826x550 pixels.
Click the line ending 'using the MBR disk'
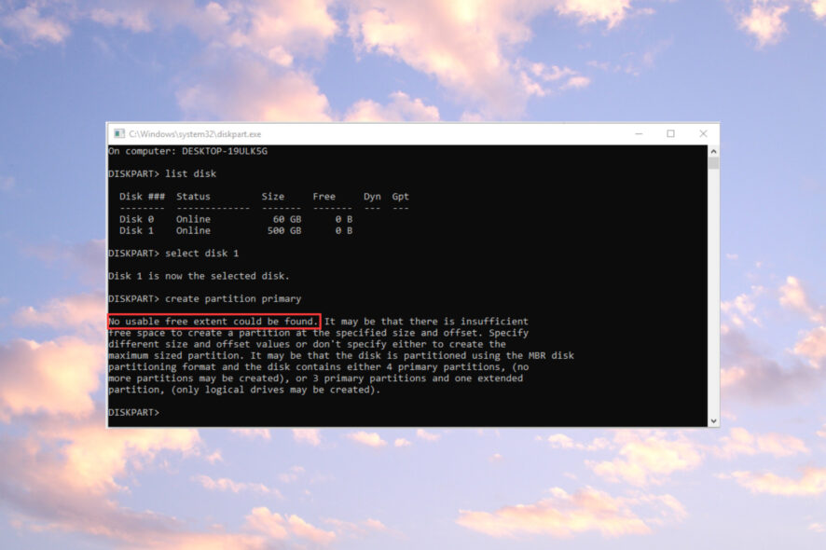341,355
